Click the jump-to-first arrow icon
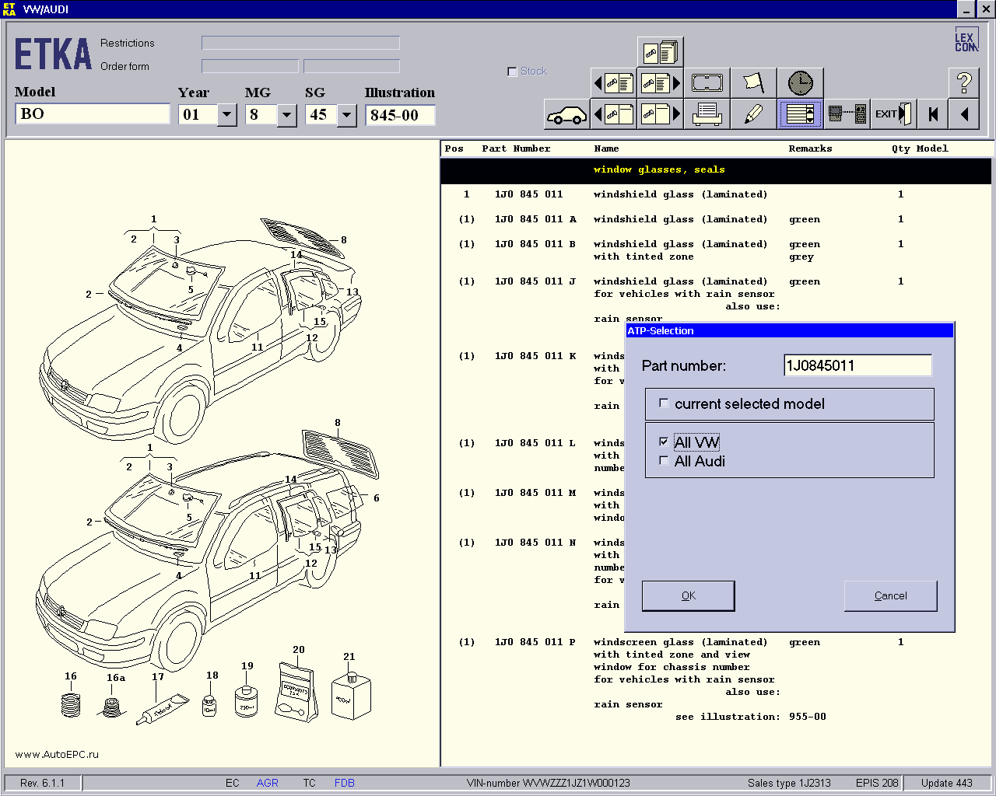This screenshot has height=796, width=996. (932, 114)
